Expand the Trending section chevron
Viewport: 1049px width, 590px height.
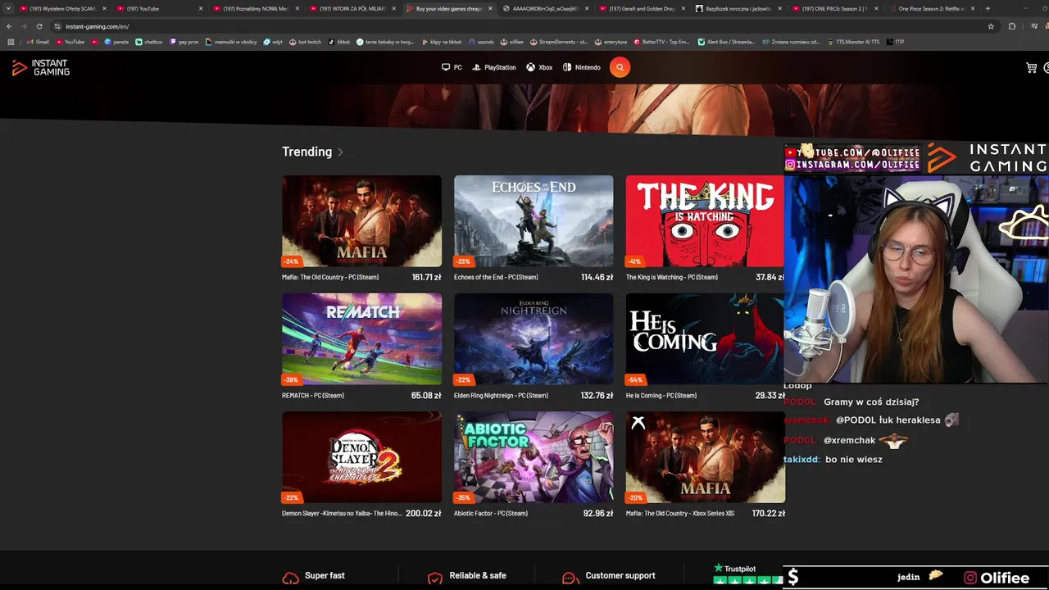(x=340, y=152)
